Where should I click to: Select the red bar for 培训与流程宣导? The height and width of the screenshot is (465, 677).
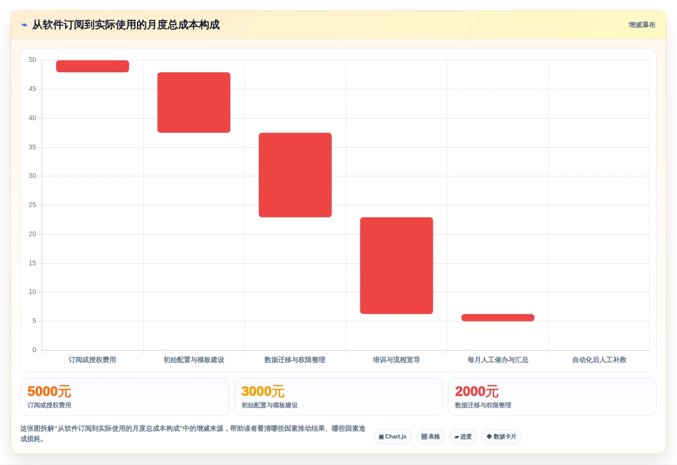click(x=396, y=266)
